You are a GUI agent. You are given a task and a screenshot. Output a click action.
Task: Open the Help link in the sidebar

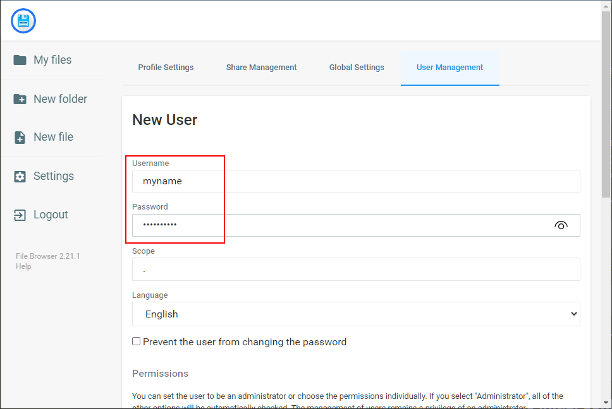23,266
